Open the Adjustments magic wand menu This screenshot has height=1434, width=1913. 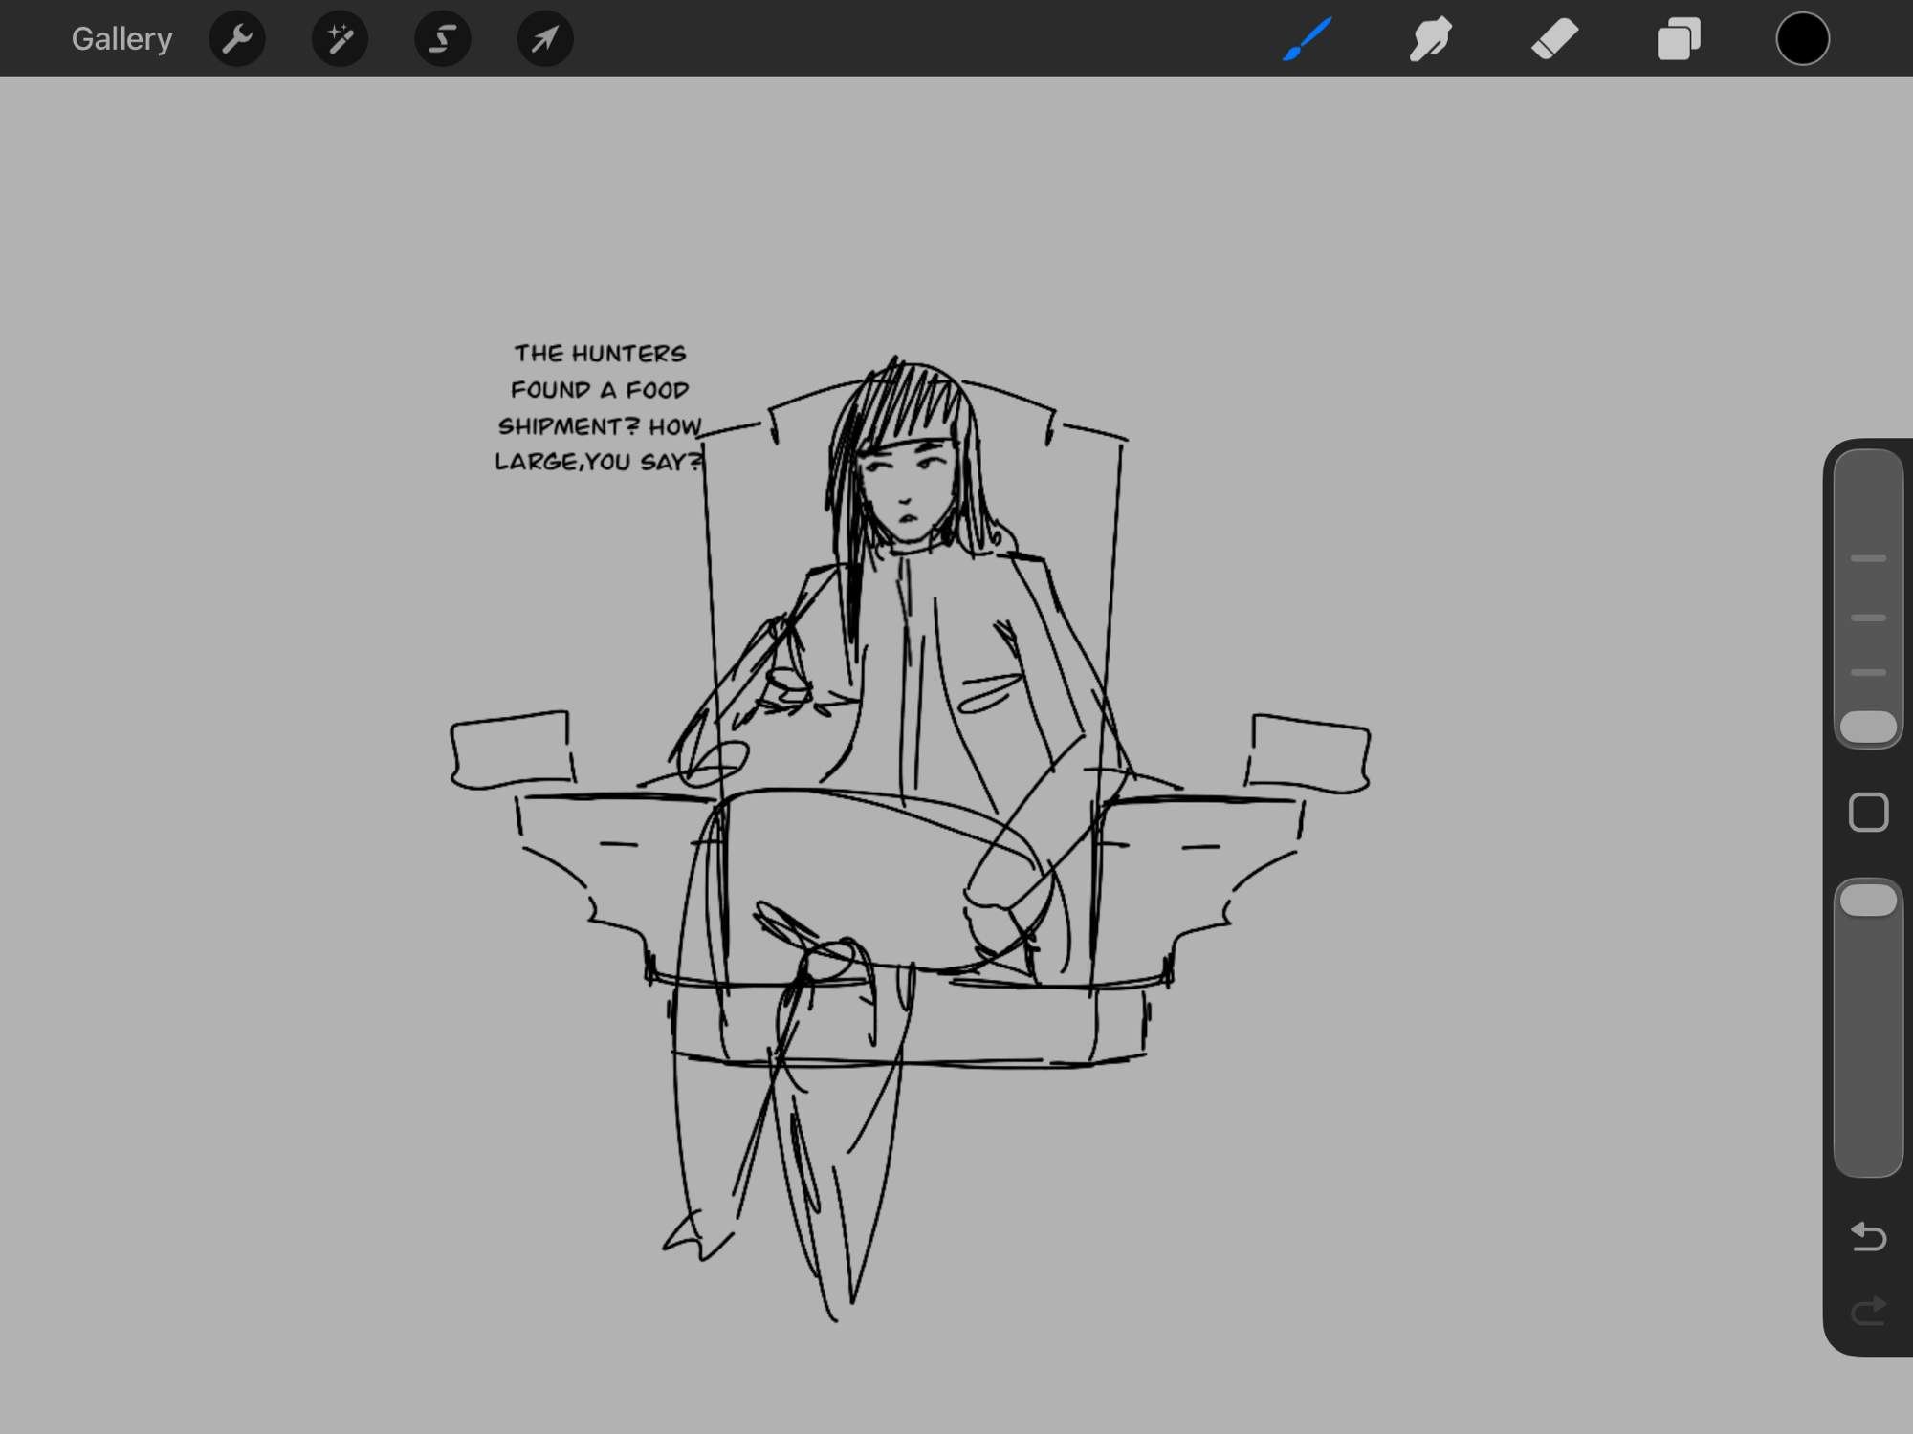pos(340,39)
